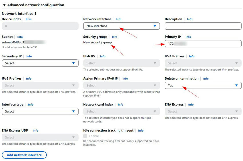Click the Add network interface button

(x=24, y=155)
